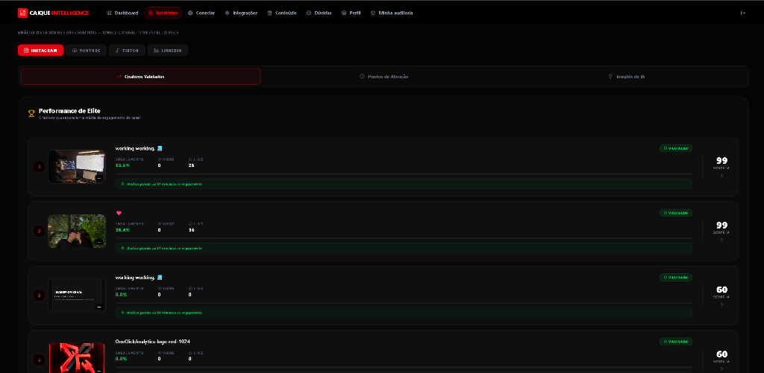Open the red logo thumbnail on rank 4
The width and height of the screenshot is (764, 373).
click(77, 358)
